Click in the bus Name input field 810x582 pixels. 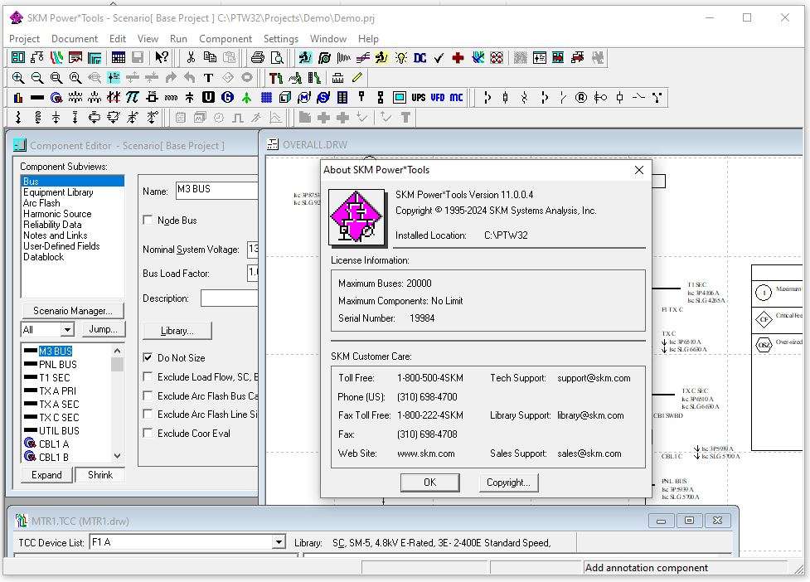pos(217,190)
